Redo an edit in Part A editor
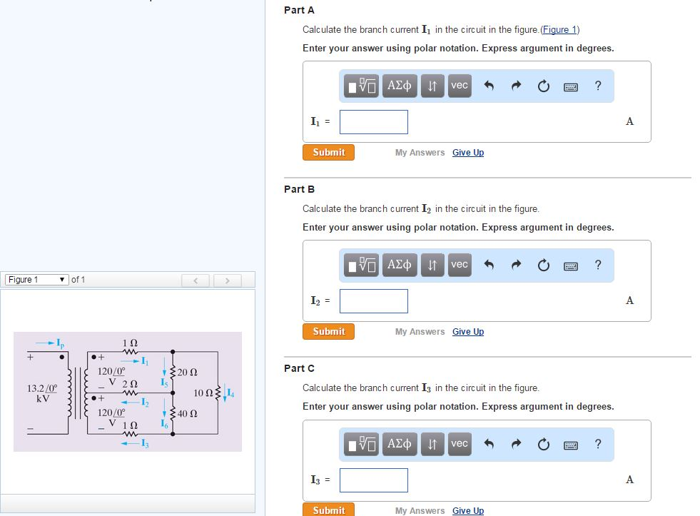 (515, 86)
